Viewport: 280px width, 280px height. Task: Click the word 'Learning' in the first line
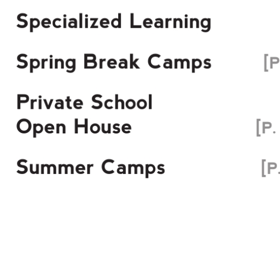tap(171, 23)
